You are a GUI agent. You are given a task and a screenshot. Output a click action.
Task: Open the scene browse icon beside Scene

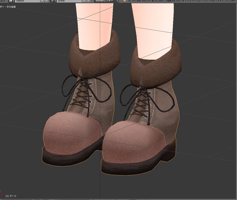click(x=53, y=1)
